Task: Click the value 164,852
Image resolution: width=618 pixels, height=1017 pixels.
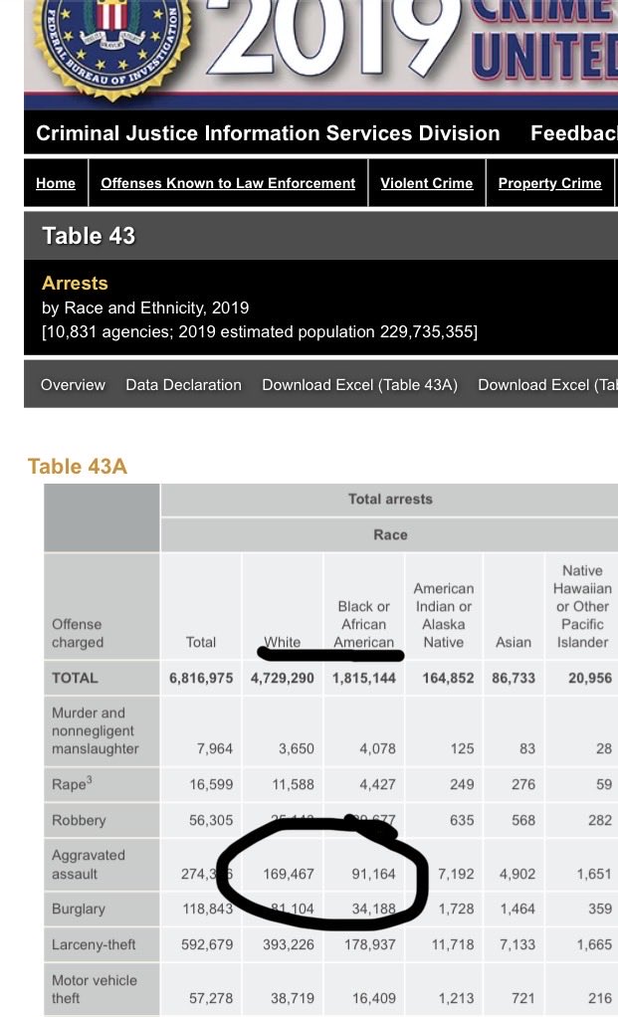Action: [x=448, y=678]
